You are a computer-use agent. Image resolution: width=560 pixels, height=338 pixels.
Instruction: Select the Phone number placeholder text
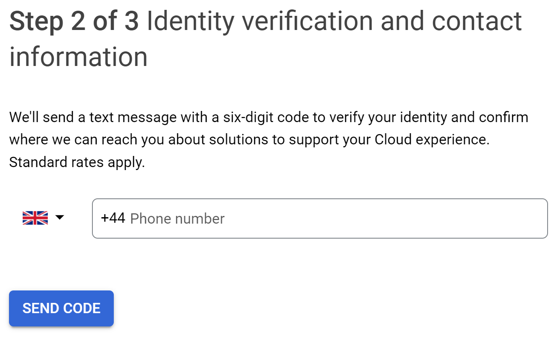click(177, 218)
